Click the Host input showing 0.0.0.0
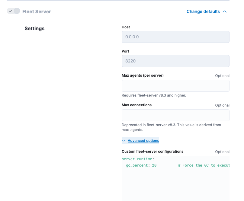Screen dimensions: 244x201 175,37
